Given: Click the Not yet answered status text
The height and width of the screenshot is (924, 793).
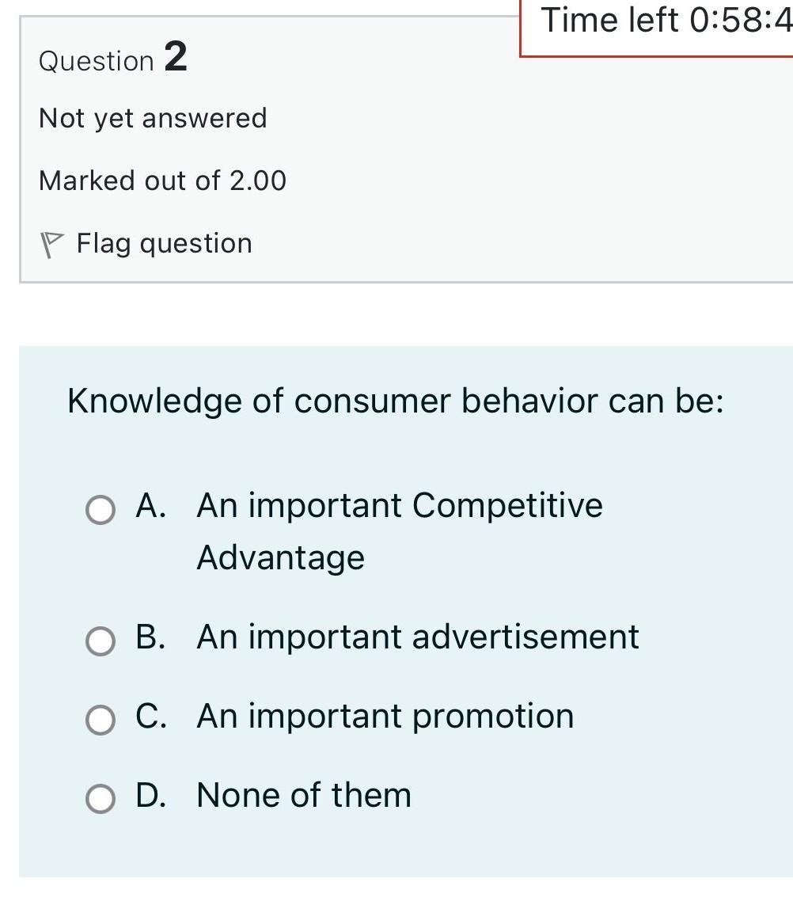Looking at the screenshot, I should pyautogui.click(x=153, y=117).
